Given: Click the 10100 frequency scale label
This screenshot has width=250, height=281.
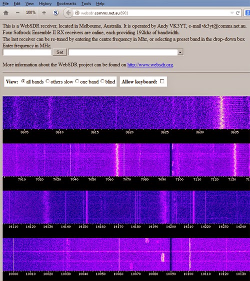Looking at the screenshot, I should [188, 274].
